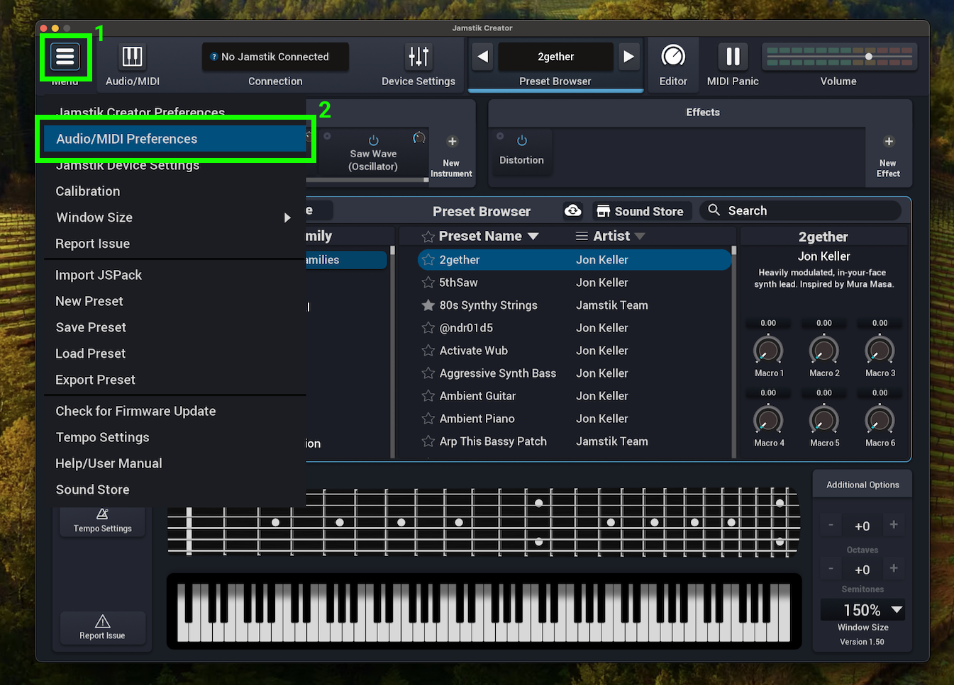Select Ambient Guitar preset row
This screenshot has height=685, width=954.
pyautogui.click(x=575, y=396)
